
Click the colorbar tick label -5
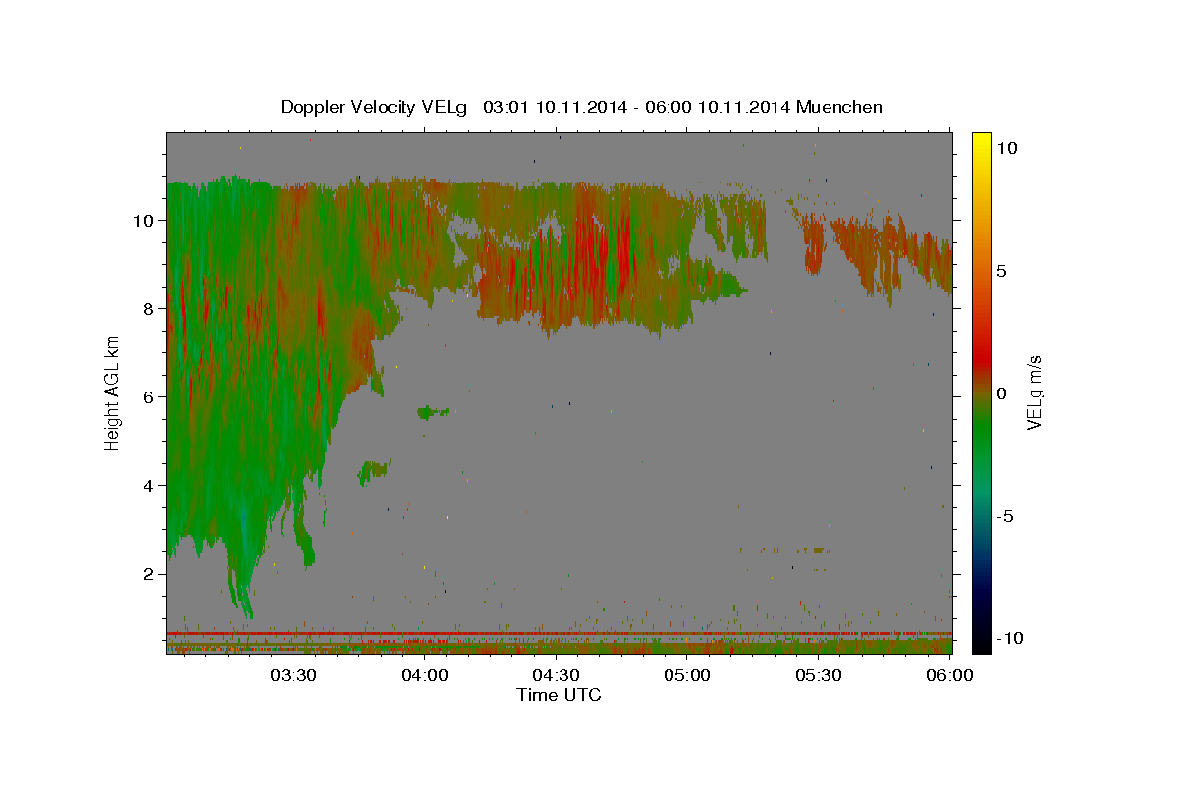pos(1004,515)
